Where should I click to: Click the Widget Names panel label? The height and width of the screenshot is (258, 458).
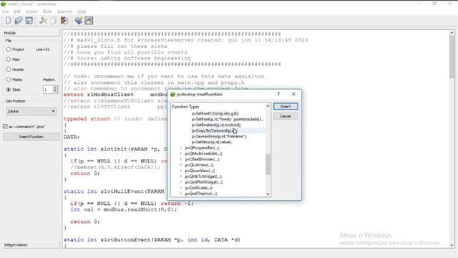16,245
